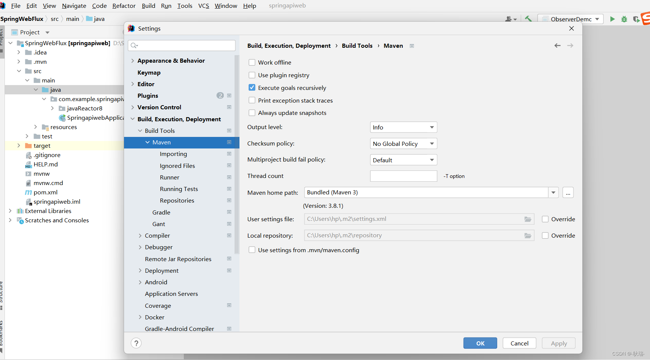The image size is (650, 360).
Task: Select Running Tests settings page
Action: (179, 189)
